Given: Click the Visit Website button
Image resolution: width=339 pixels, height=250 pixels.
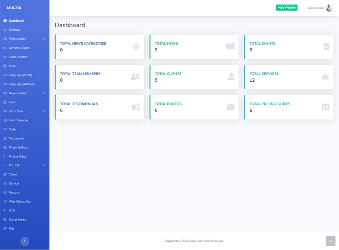Looking at the screenshot, I should [x=286, y=8].
